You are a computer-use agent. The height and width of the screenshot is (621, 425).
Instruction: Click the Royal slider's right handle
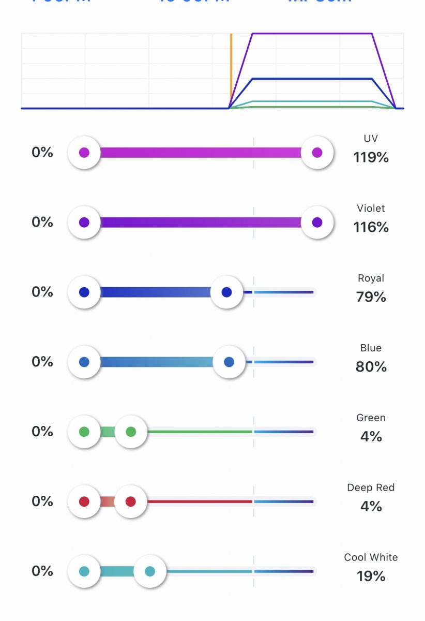point(226,292)
